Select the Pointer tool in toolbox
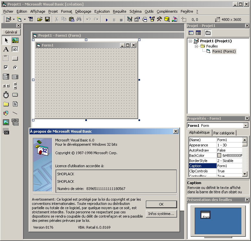 [x=6, y=40]
